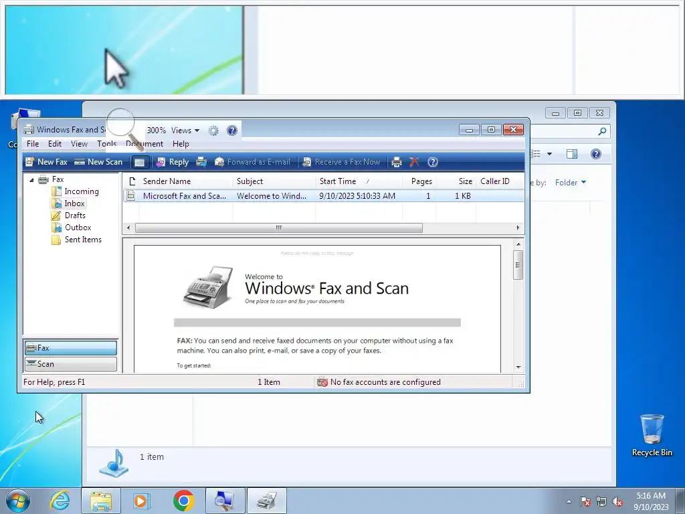Image resolution: width=685 pixels, height=514 pixels.
Task: Click the fax machine image in preview
Action: pyautogui.click(x=208, y=287)
